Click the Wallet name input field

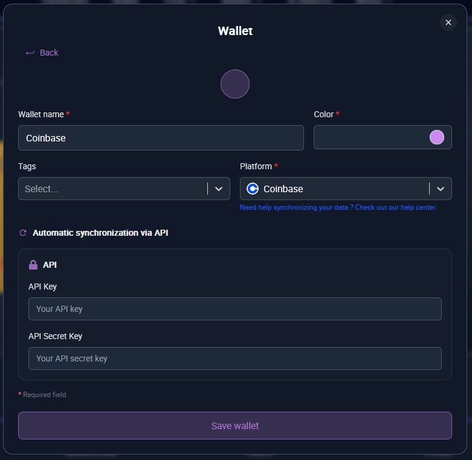pos(161,138)
